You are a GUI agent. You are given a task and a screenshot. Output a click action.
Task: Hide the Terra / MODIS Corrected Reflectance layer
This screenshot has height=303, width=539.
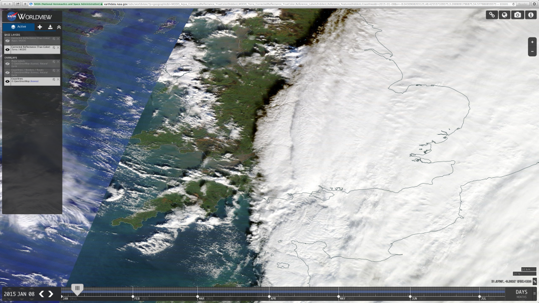tap(7, 49)
